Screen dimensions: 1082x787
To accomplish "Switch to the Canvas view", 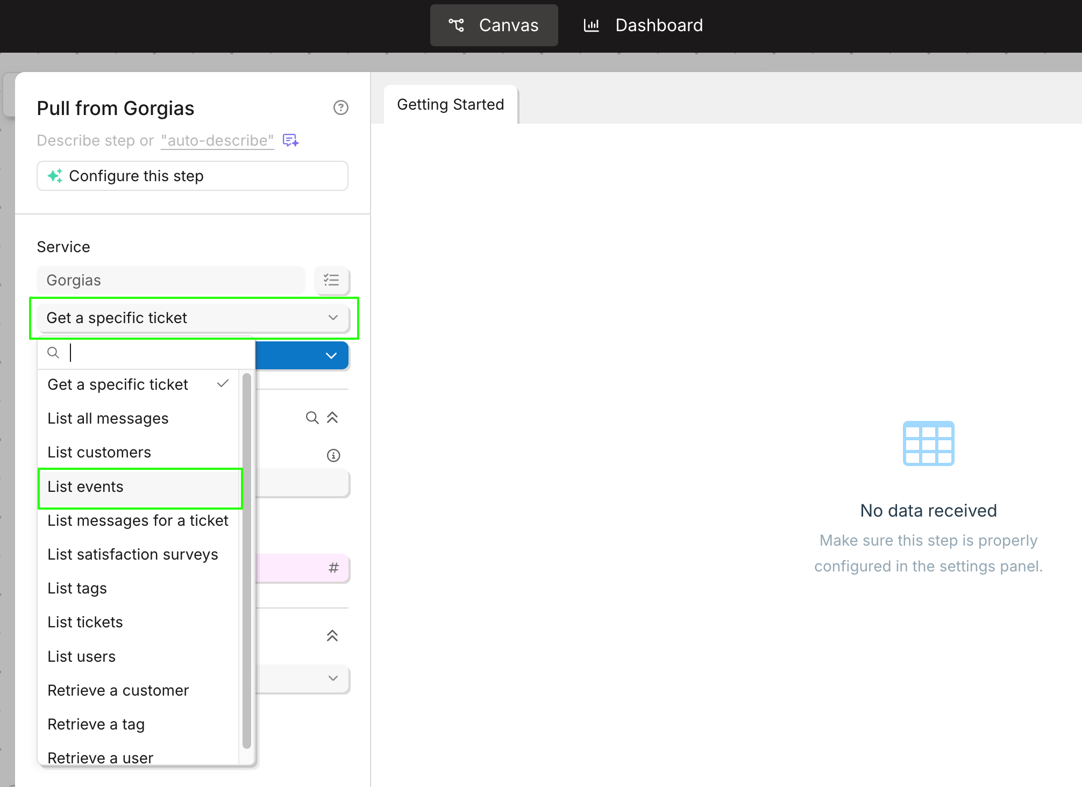I will [x=494, y=25].
